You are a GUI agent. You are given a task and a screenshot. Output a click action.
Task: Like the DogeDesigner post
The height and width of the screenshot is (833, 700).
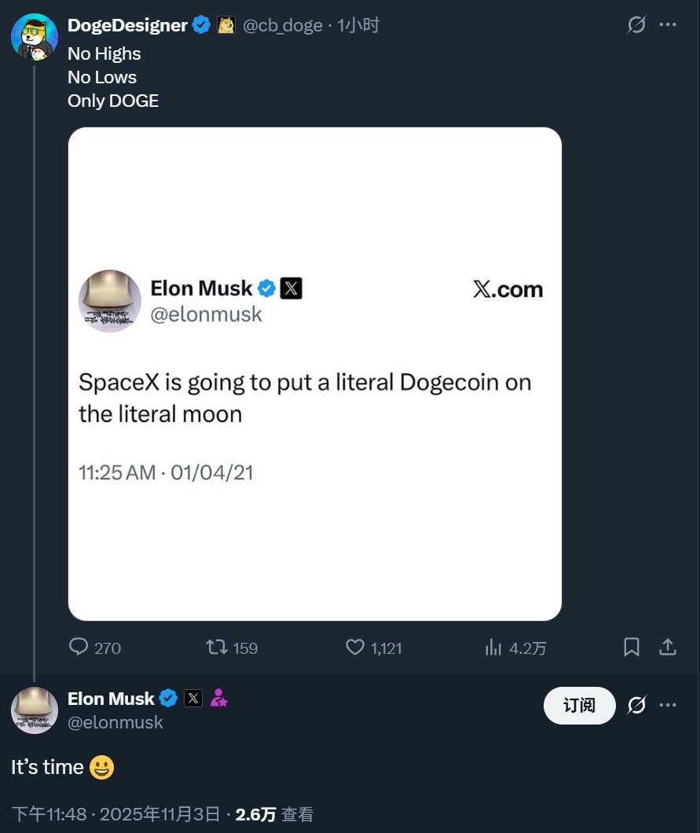356,647
